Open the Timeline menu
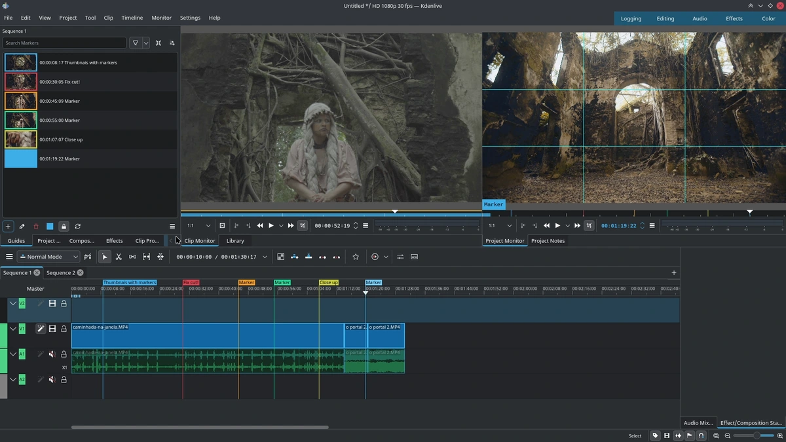The width and height of the screenshot is (786, 442). [x=132, y=18]
